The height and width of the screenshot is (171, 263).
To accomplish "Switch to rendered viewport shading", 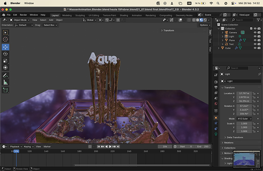I will click(205, 20).
